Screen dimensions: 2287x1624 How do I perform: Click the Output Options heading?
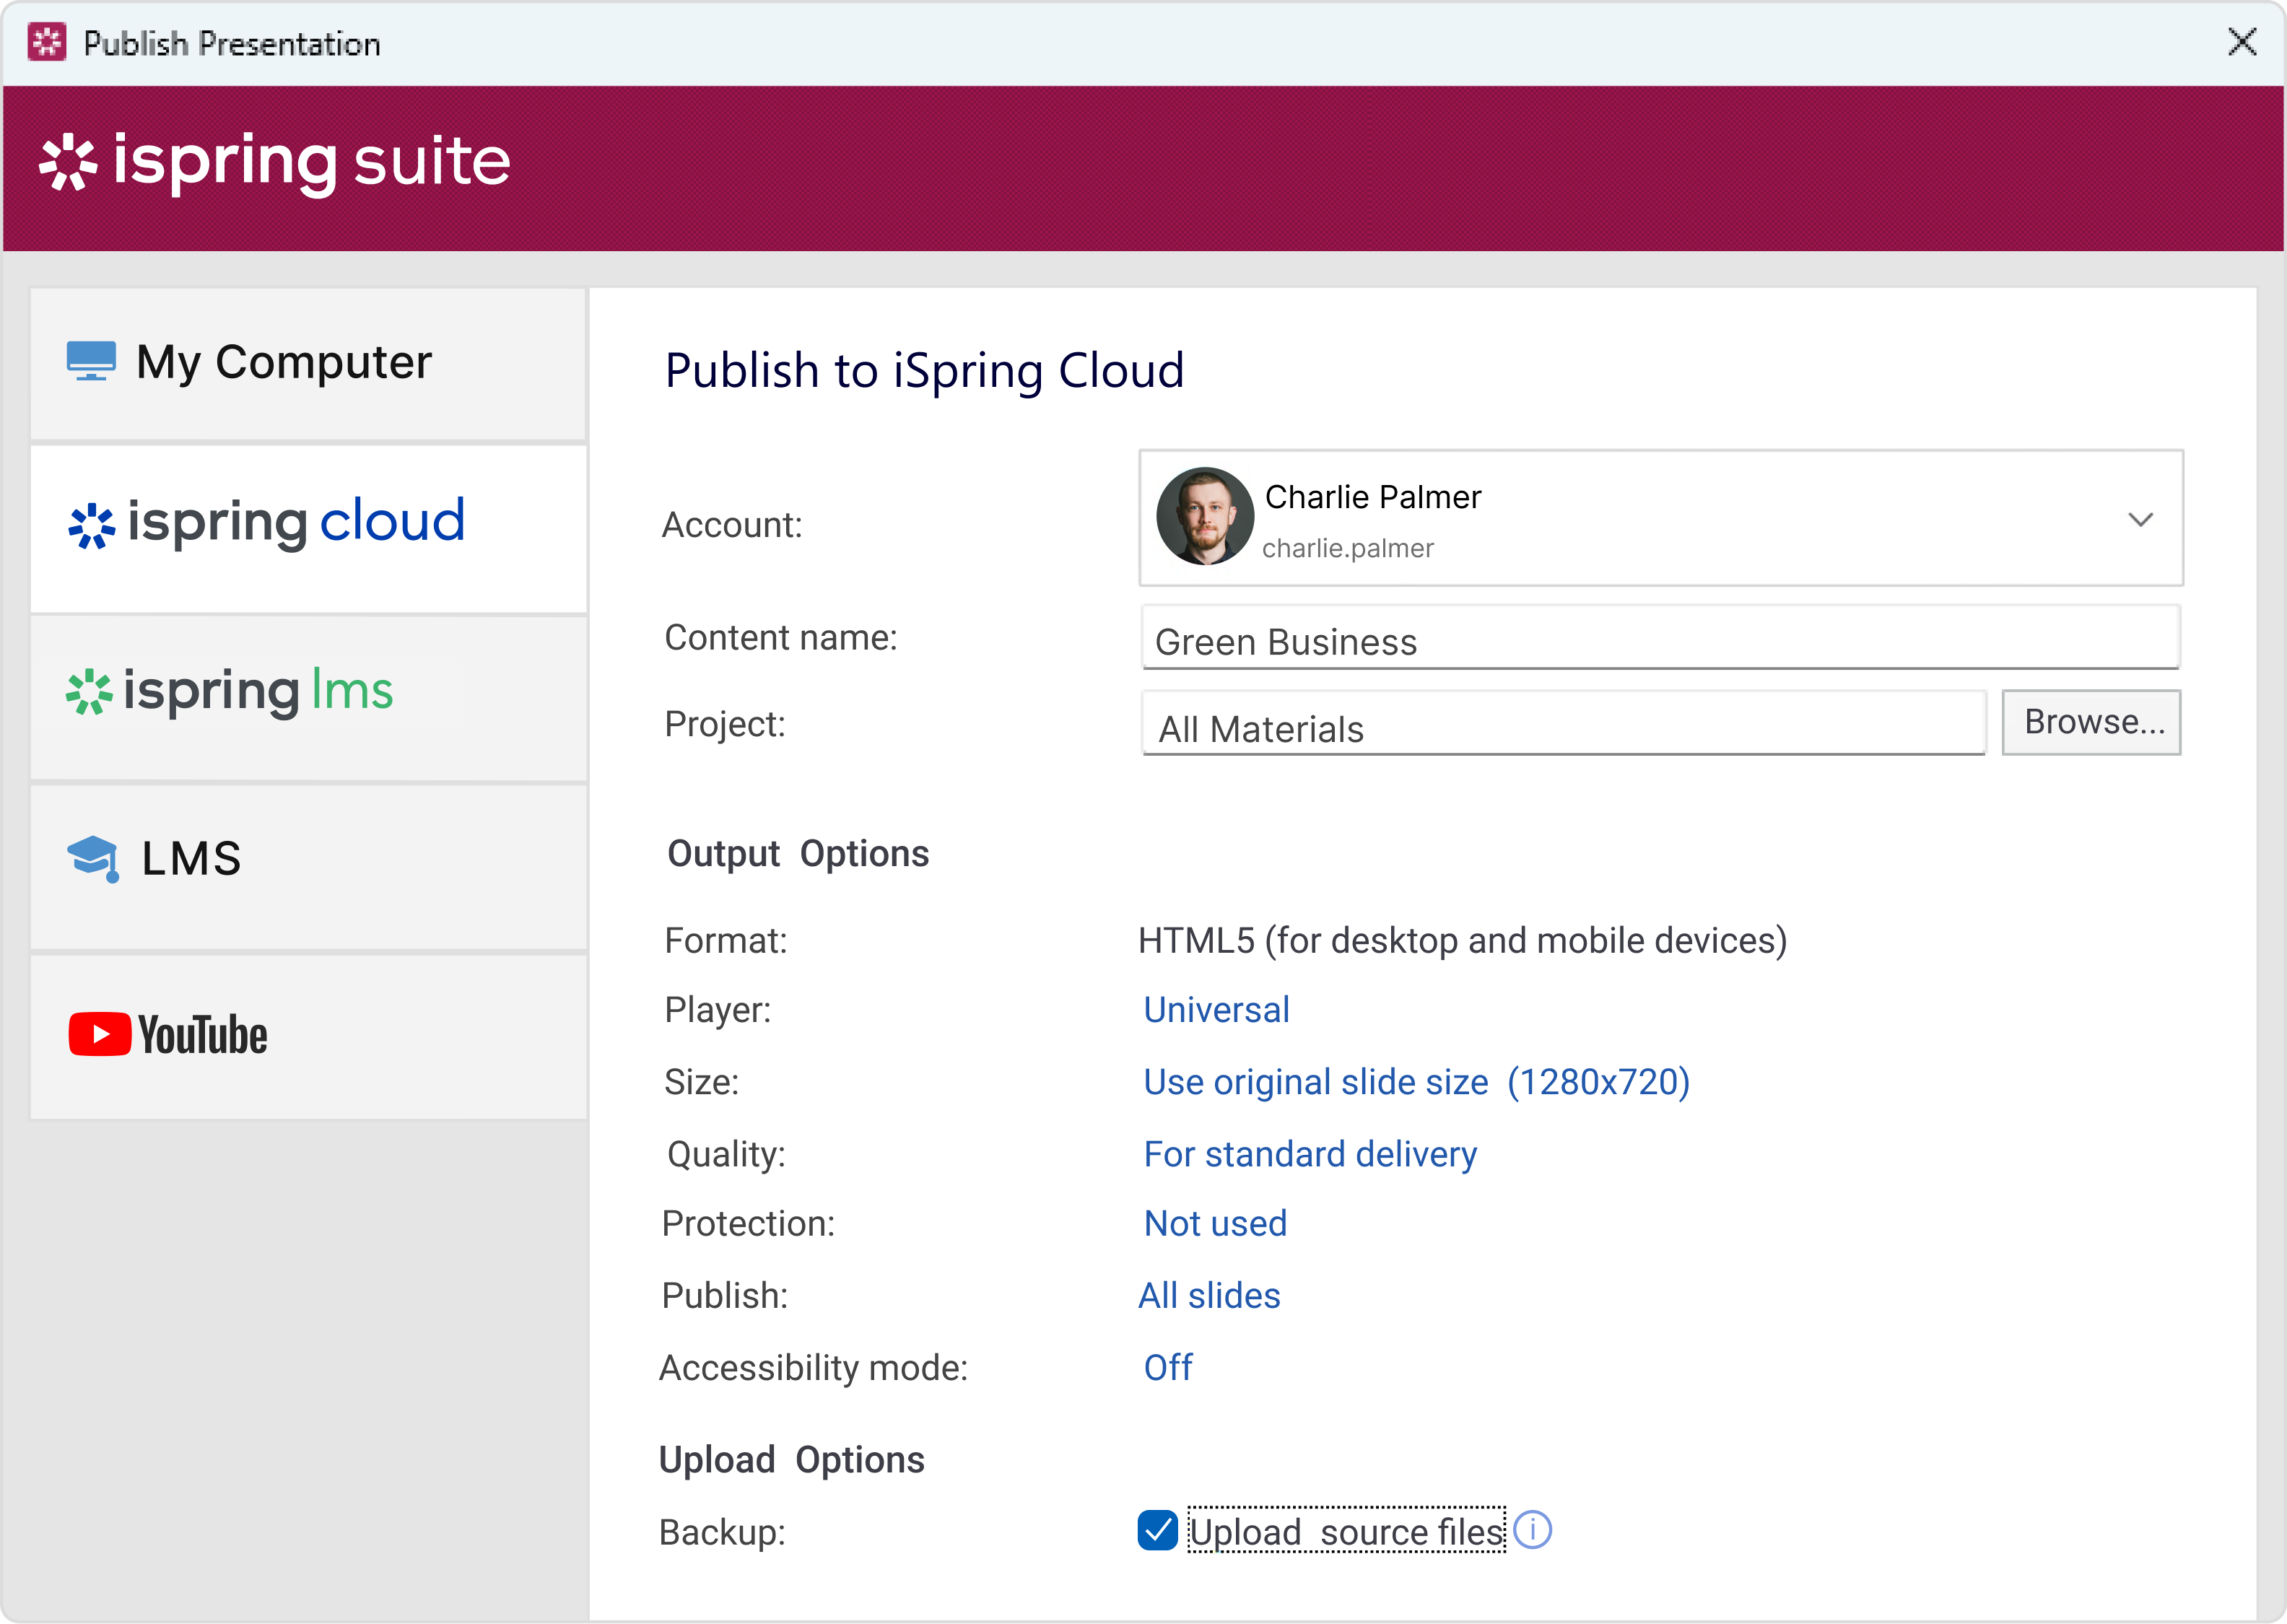pos(798,854)
